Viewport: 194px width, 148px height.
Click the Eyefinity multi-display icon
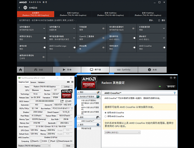tap(119, 70)
